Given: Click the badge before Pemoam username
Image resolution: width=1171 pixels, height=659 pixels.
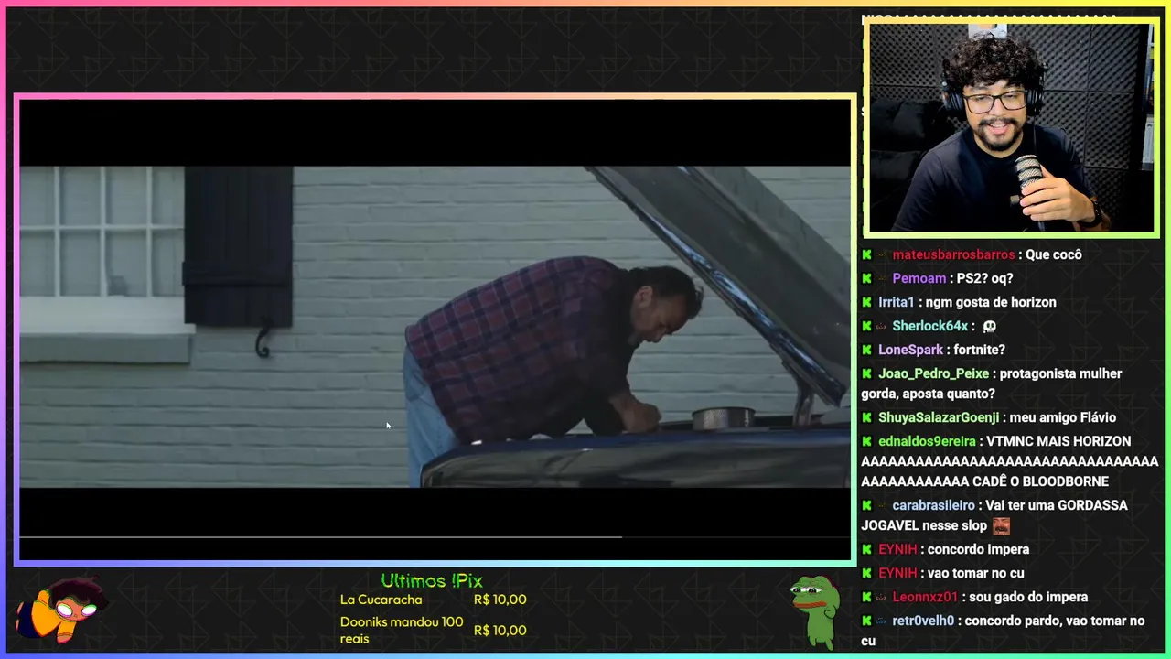Looking at the screenshot, I should click(882, 278).
